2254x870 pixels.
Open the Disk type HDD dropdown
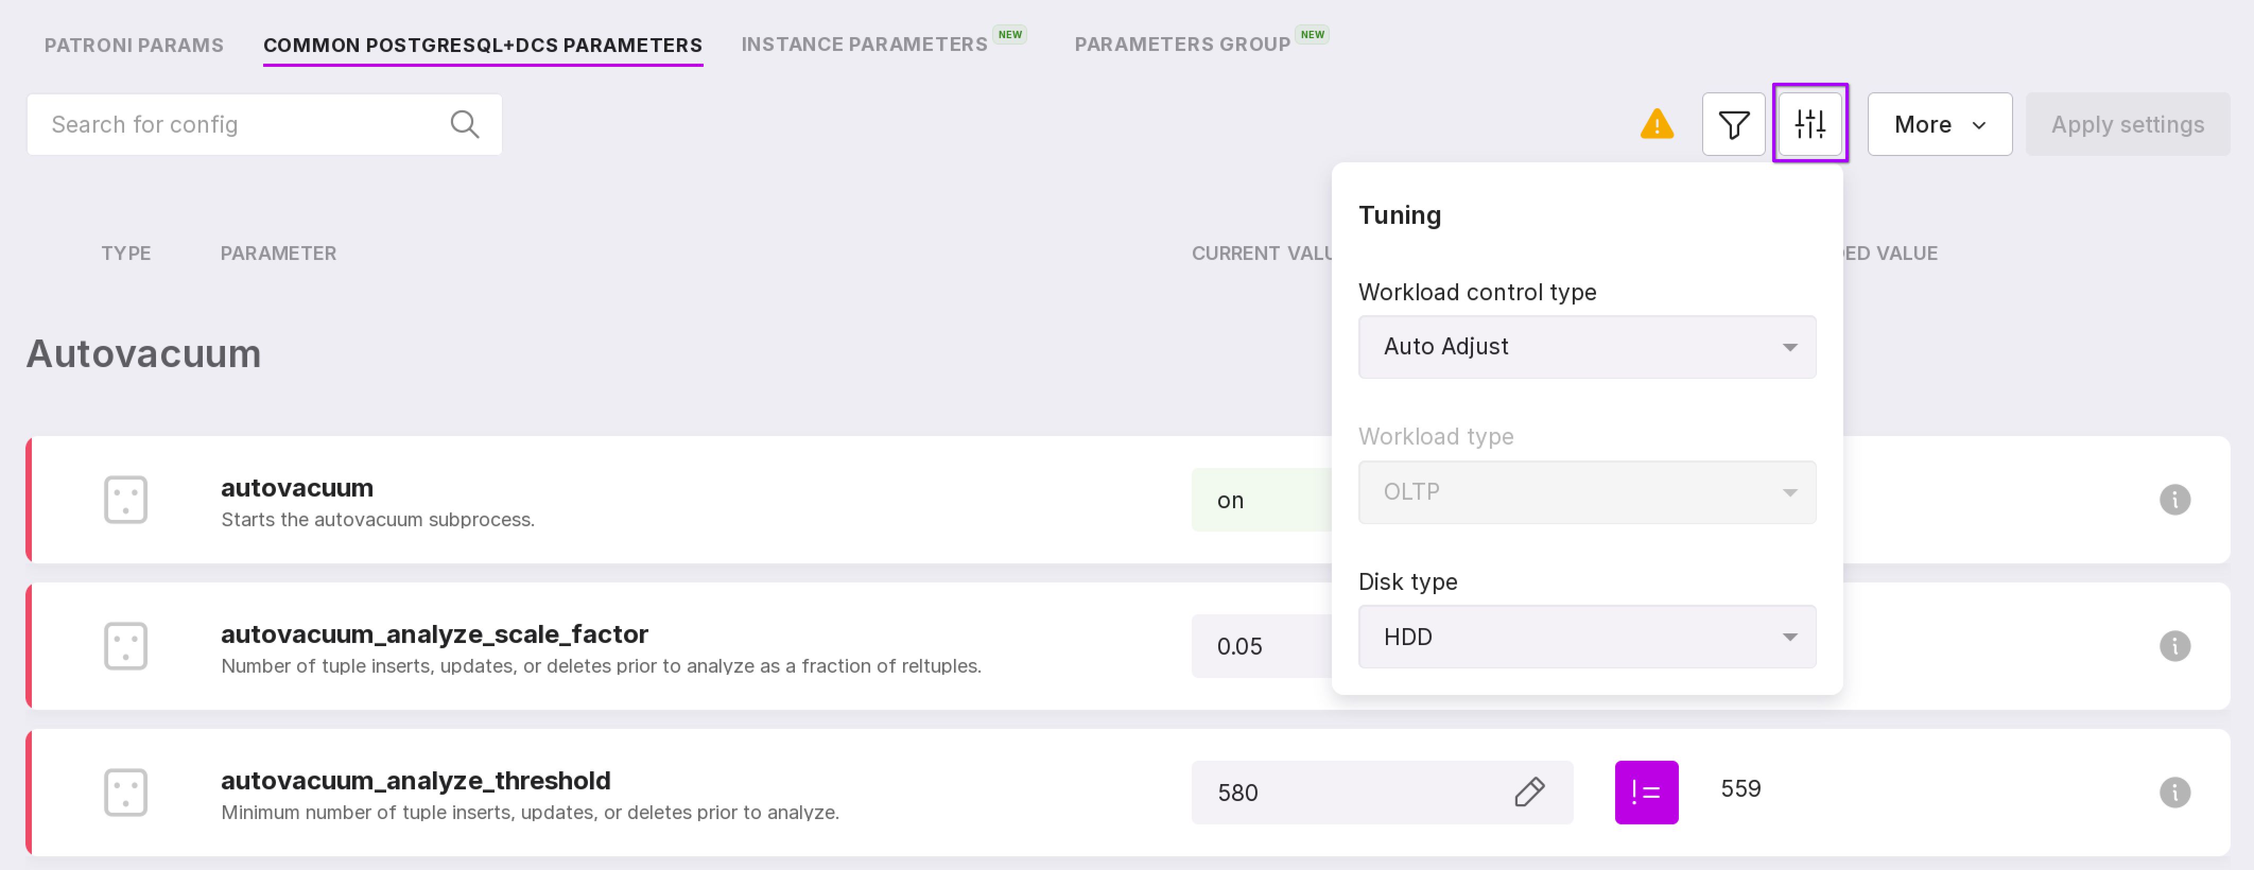tap(1587, 638)
